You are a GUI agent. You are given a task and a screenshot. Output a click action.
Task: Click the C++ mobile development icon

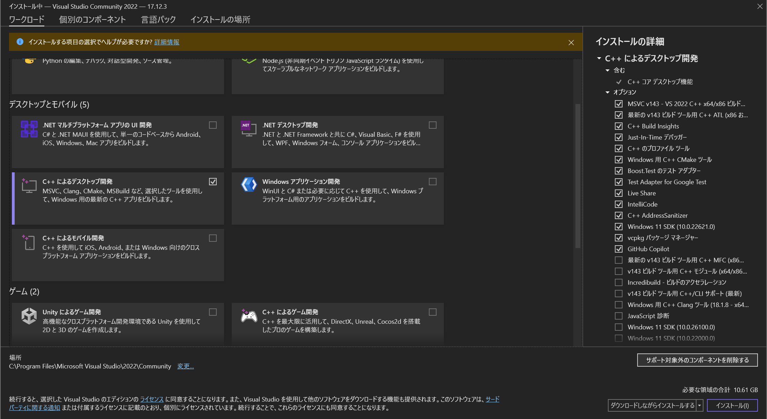(x=29, y=242)
